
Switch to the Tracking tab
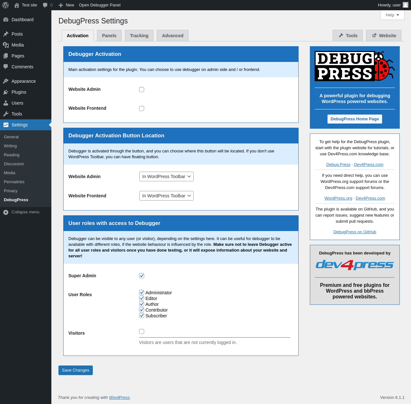pyautogui.click(x=139, y=36)
